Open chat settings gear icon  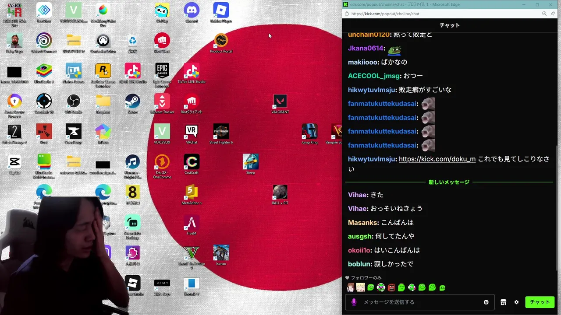pyautogui.click(x=516, y=302)
